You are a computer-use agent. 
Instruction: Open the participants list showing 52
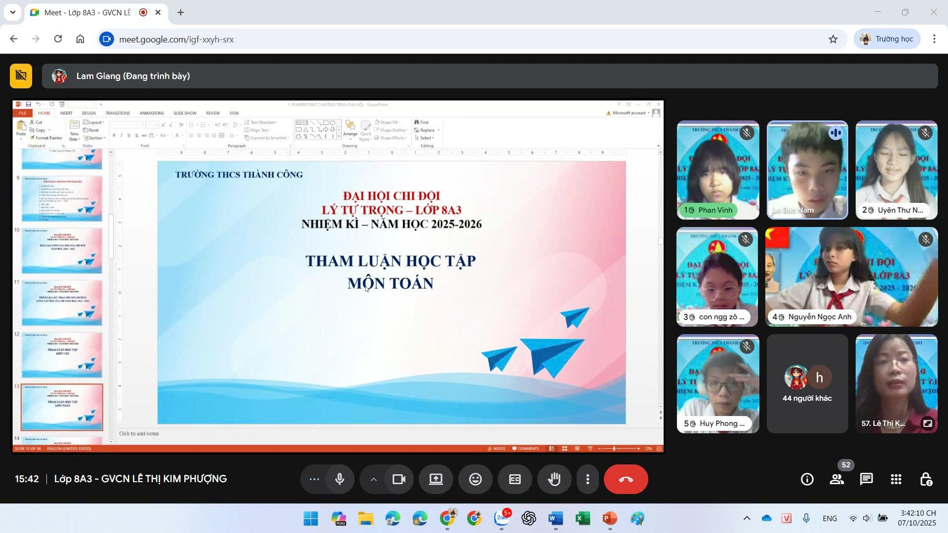point(837,479)
